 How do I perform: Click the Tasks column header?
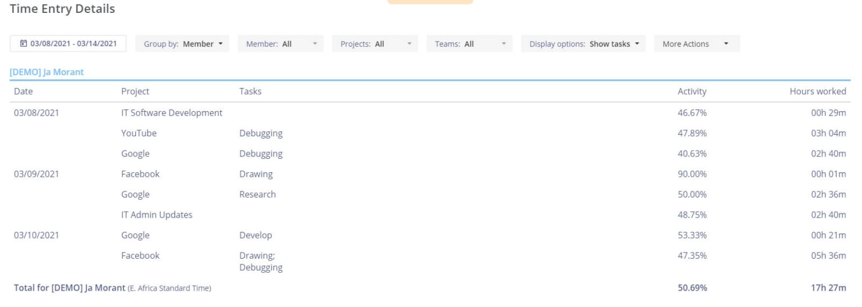coord(250,91)
